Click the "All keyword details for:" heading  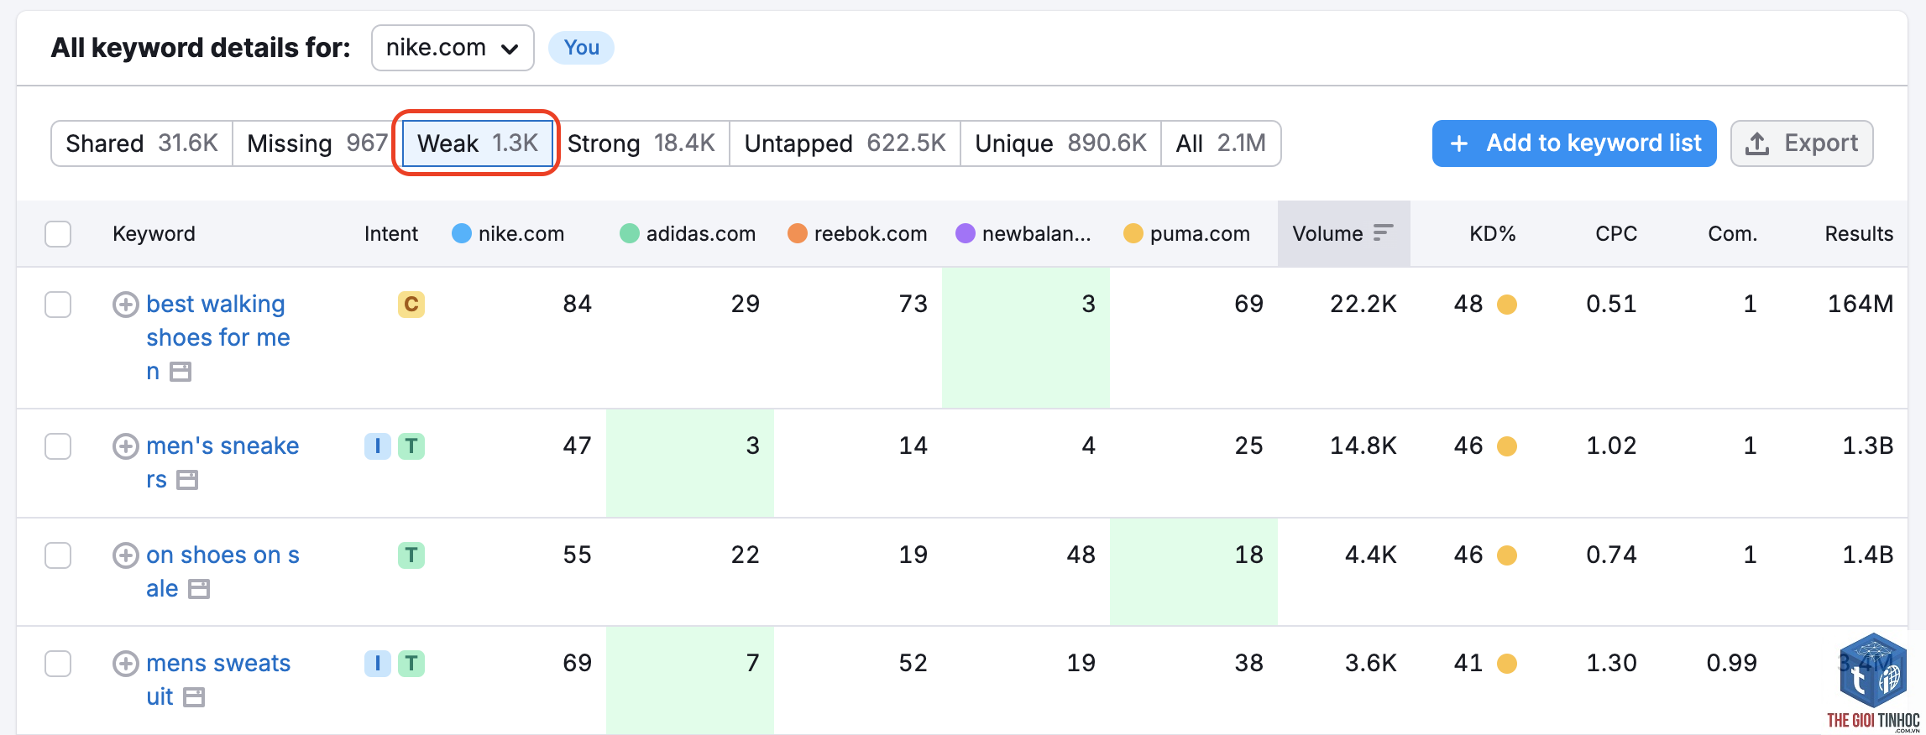coord(201,48)
